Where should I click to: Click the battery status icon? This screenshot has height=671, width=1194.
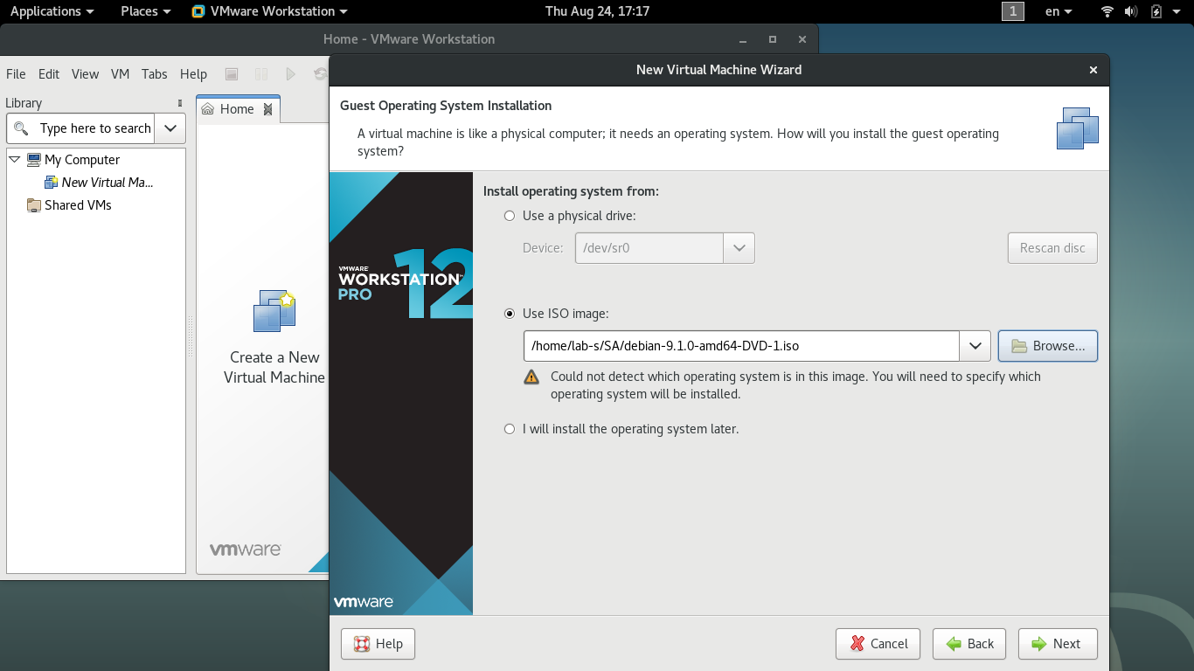click(1156, 11)
